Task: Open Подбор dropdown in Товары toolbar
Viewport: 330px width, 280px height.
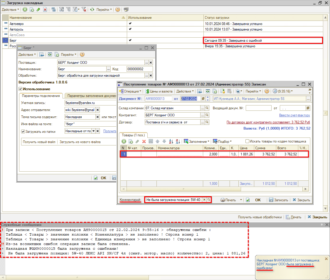Action: tap(222, 141)
